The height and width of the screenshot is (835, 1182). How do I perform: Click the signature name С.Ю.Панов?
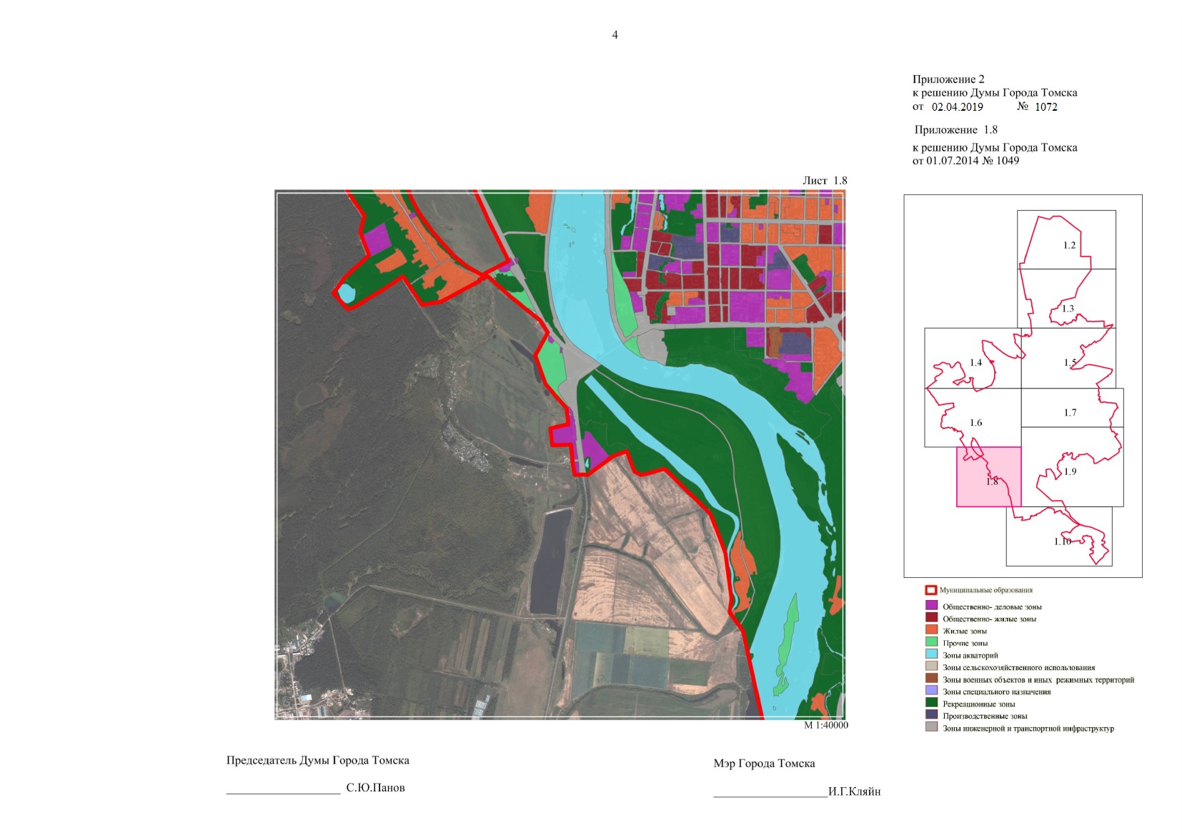point(375,788)
